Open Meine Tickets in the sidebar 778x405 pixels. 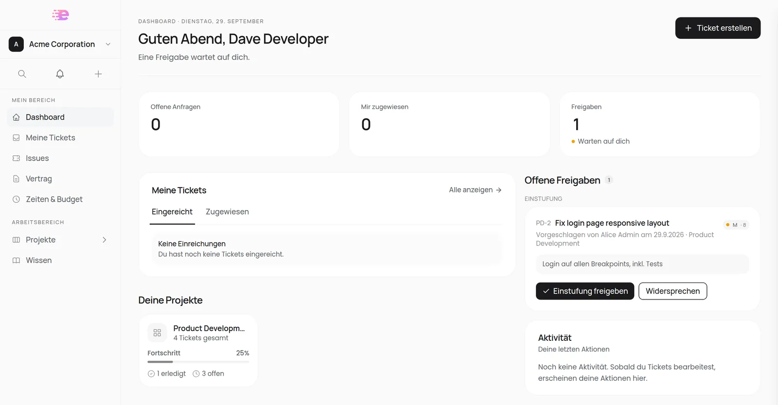click(60, 138)
